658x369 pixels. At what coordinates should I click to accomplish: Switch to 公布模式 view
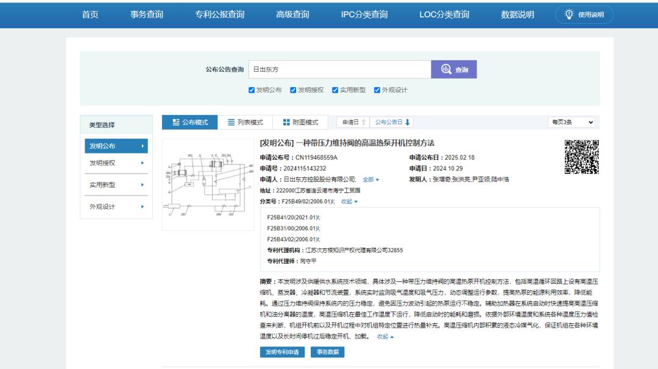click(x=186, y=122)
